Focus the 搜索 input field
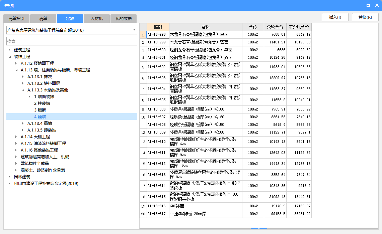The image size is (382, 234). point(72,41)
